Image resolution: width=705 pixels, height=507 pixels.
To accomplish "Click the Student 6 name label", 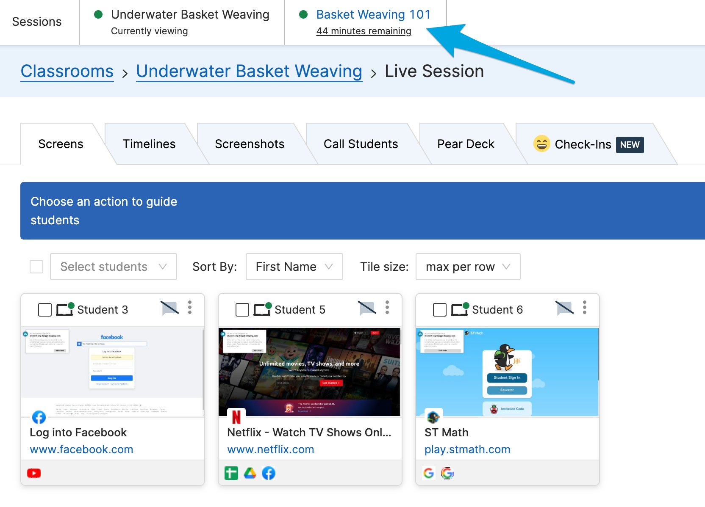I will click(x=497, y=310).
